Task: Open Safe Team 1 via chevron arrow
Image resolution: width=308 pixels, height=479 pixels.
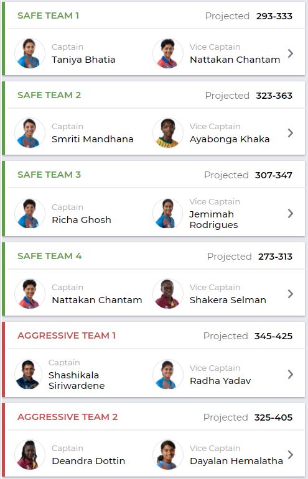Action: pos(290,53)
